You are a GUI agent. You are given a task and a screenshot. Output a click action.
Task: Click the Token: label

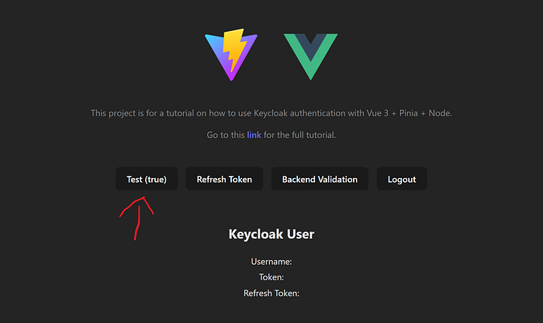[x=271, y=277]
